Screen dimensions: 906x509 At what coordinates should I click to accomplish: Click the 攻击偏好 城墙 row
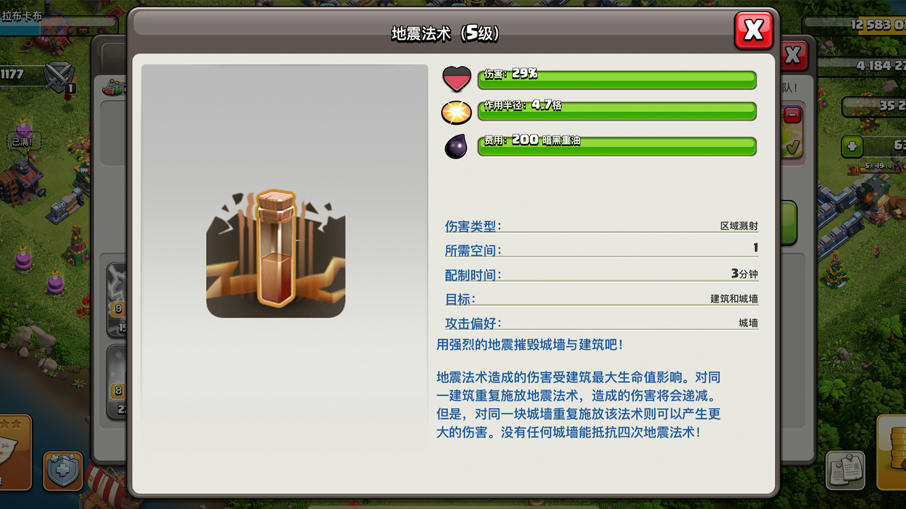[601, 323]
